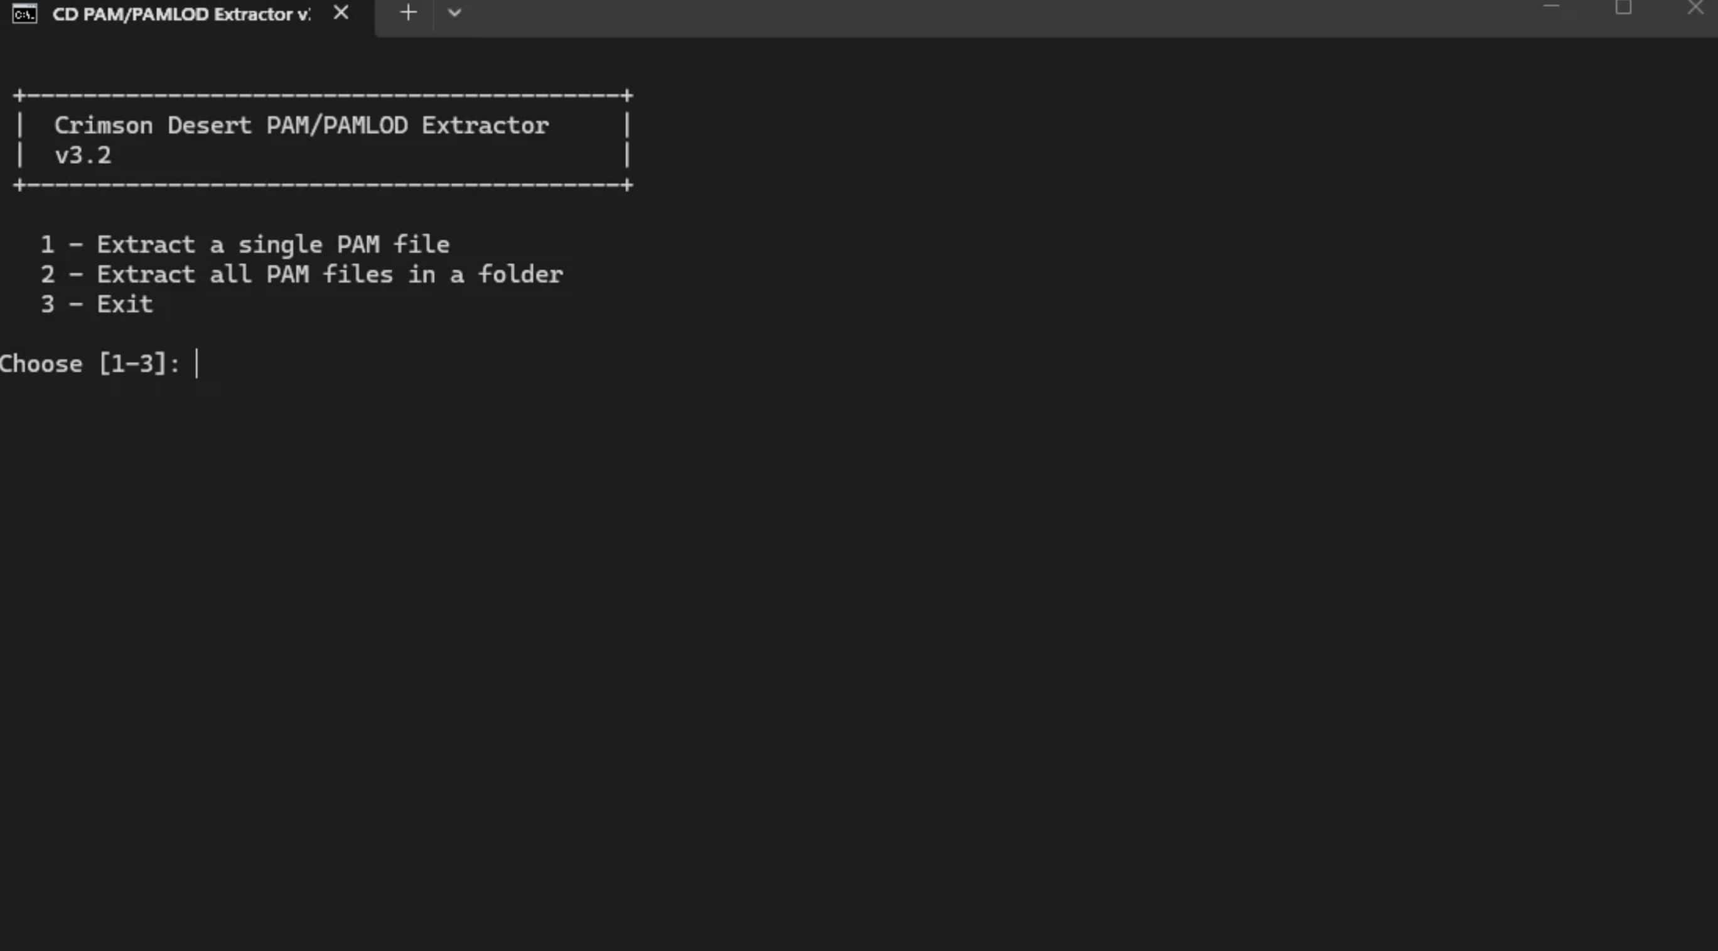Click the "Choose [1-3]:" prompt label
1718x951 pixels.
click(89, 364)
